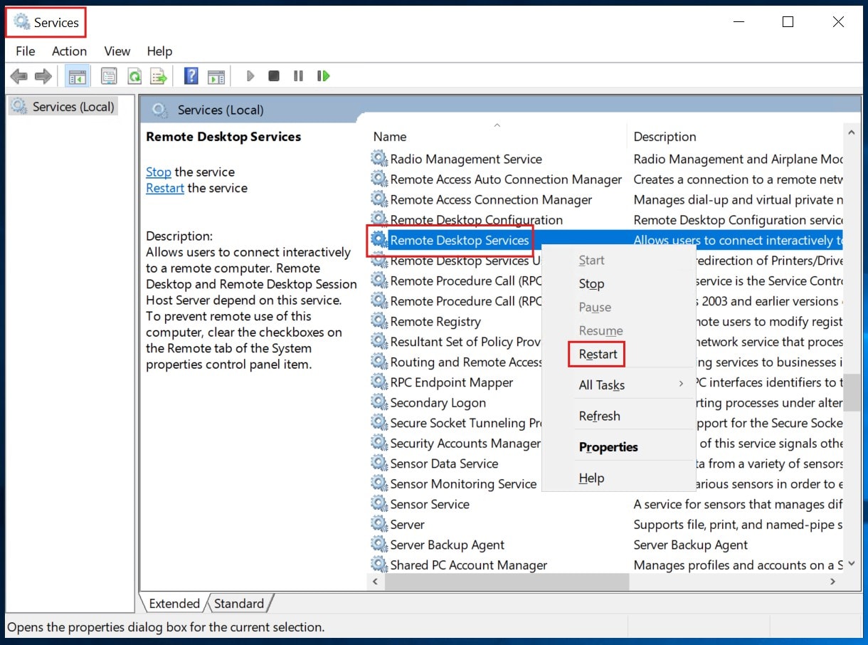Click the Stop the service link
This screenshot has height=645, width=868.
pos(158,172)
